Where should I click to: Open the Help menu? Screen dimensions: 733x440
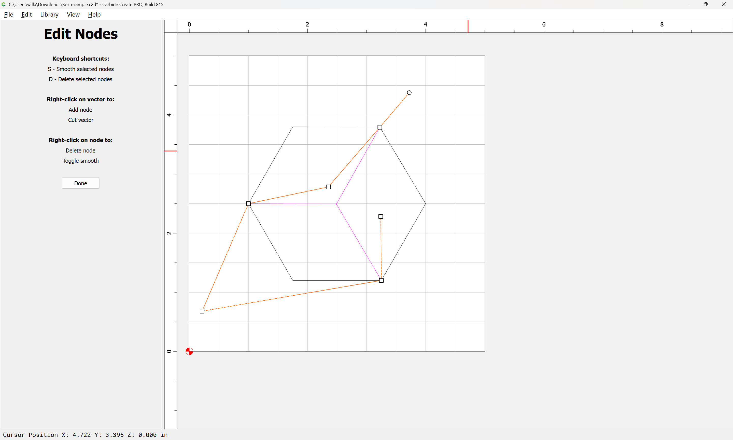(x=94, y=15)
